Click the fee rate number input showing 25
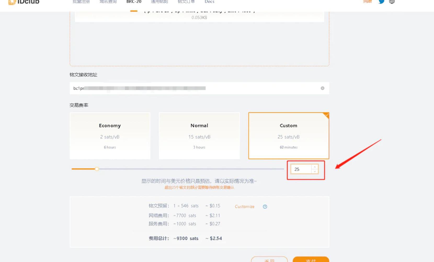The image size is (434, 262). [x=301, y=169]
